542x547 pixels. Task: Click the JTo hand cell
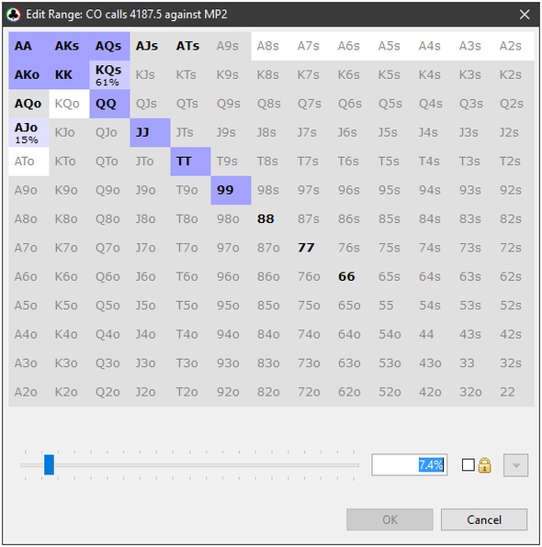pos(150,162)
